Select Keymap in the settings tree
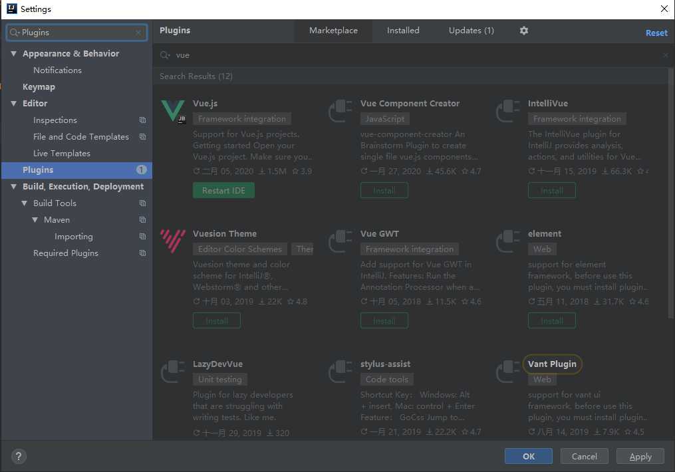This screenshot has width=675, height=472. click(x=39, y=87)
